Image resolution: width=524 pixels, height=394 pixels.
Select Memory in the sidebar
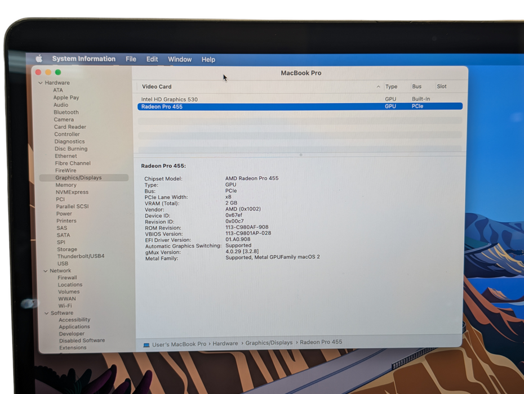coord(66,185)
